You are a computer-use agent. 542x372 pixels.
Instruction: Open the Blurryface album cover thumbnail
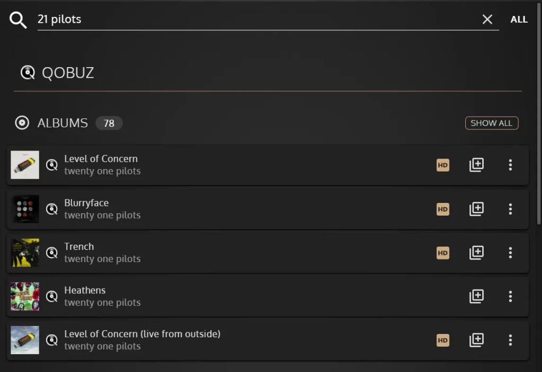(x=25, y=209)
